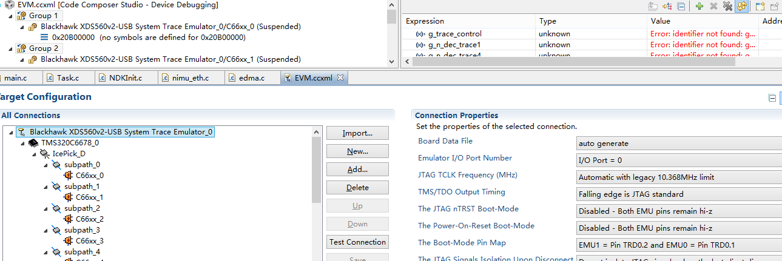Screen dimensions: 782x261
Task: Select the g_n_dec_trace1 expression row
Action: (592, 45)
